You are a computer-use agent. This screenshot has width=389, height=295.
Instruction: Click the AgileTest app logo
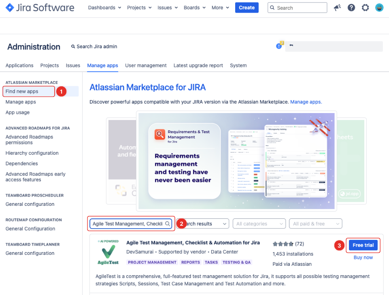[108, 253]
